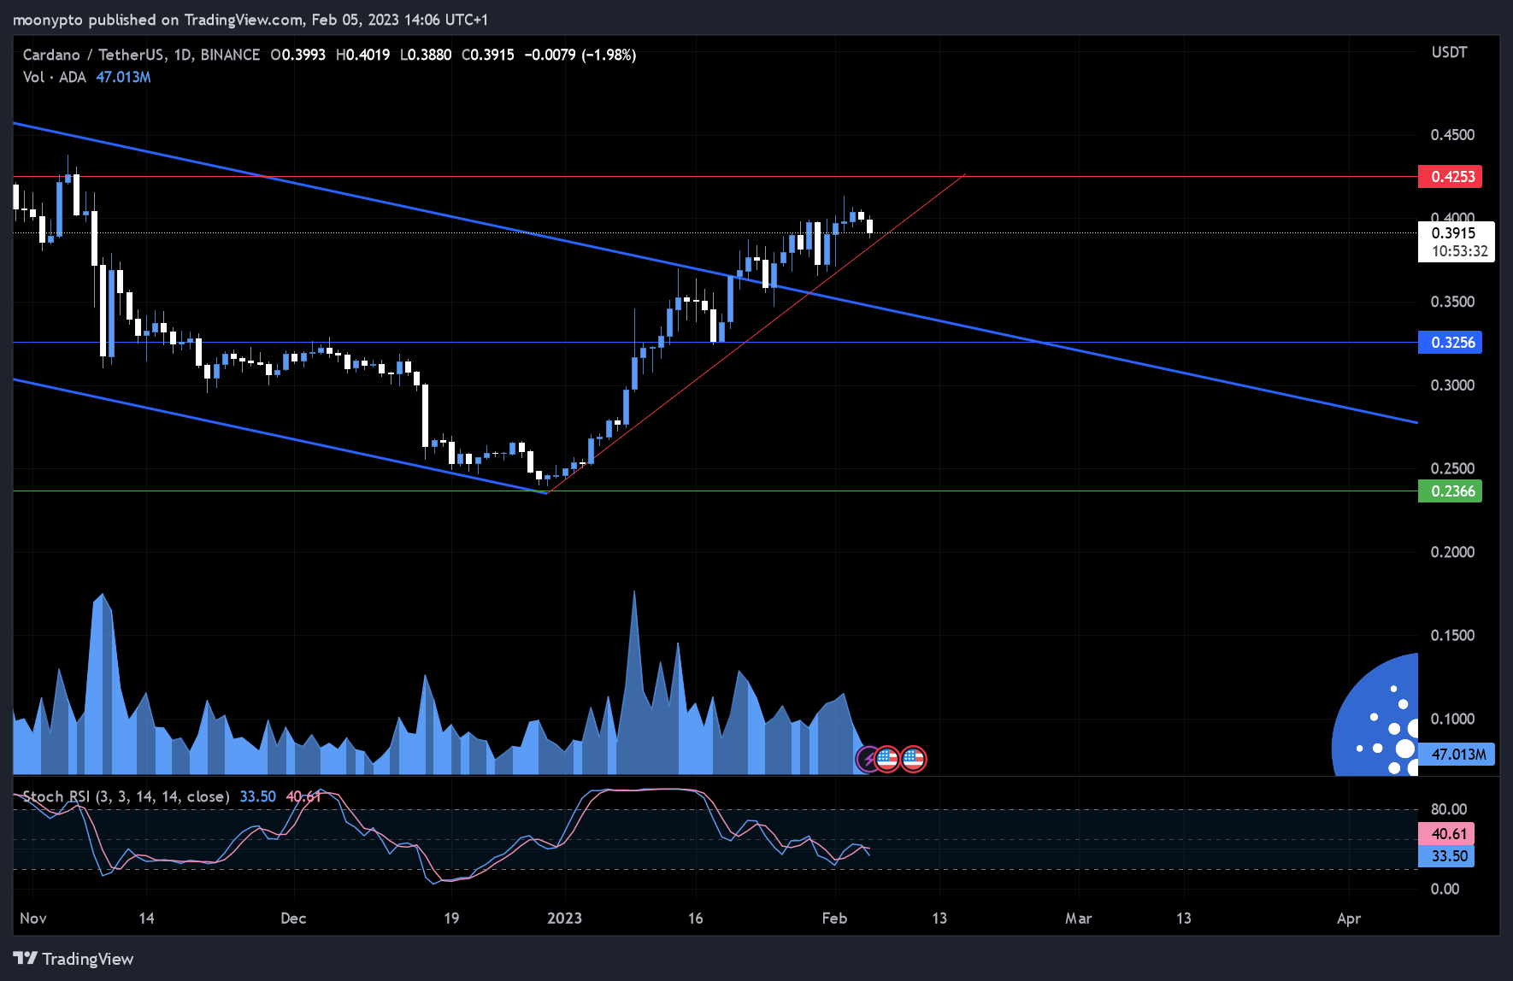
Task: Click the pink 40.61 Stoch RSI label
Action: tap(1446, 834)
